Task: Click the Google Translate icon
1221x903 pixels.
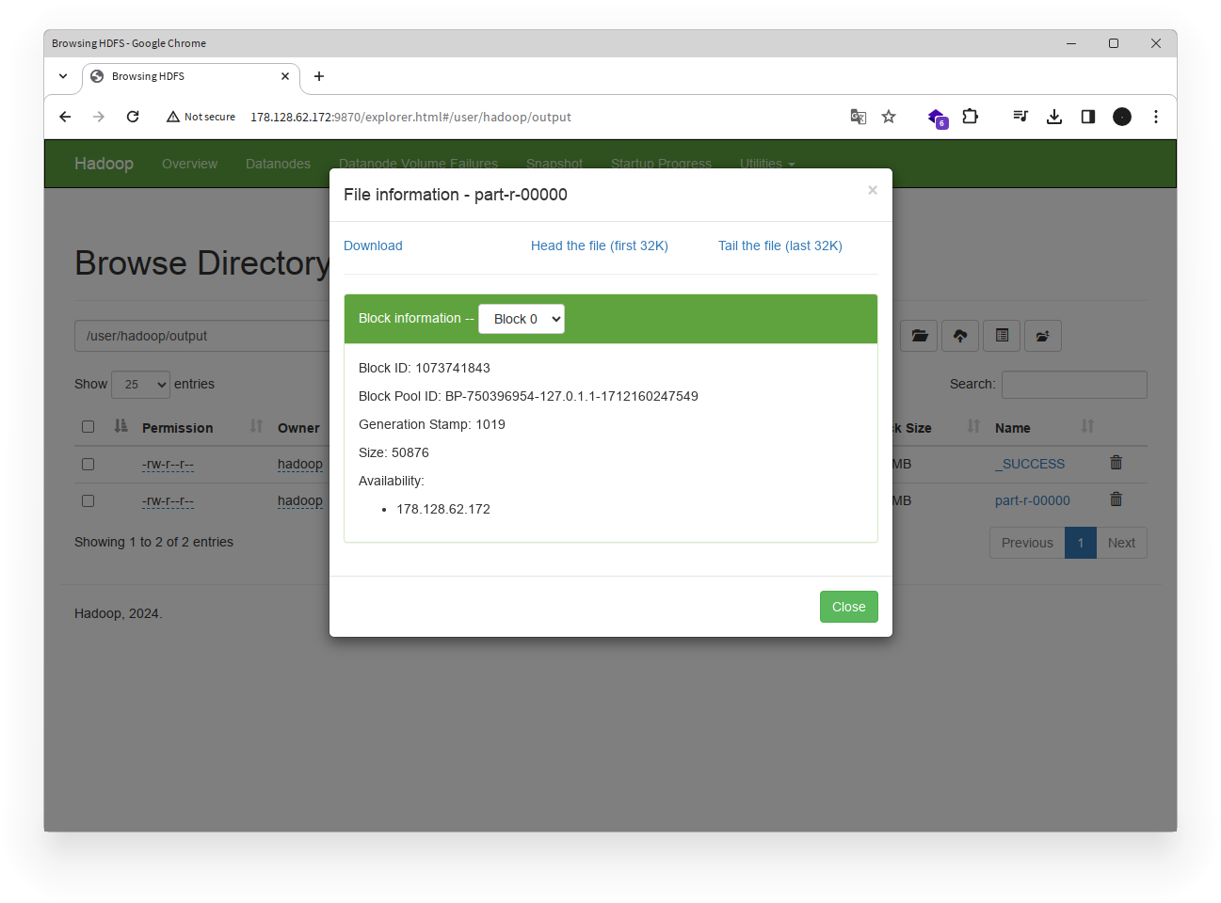Action: coord(858,117)
